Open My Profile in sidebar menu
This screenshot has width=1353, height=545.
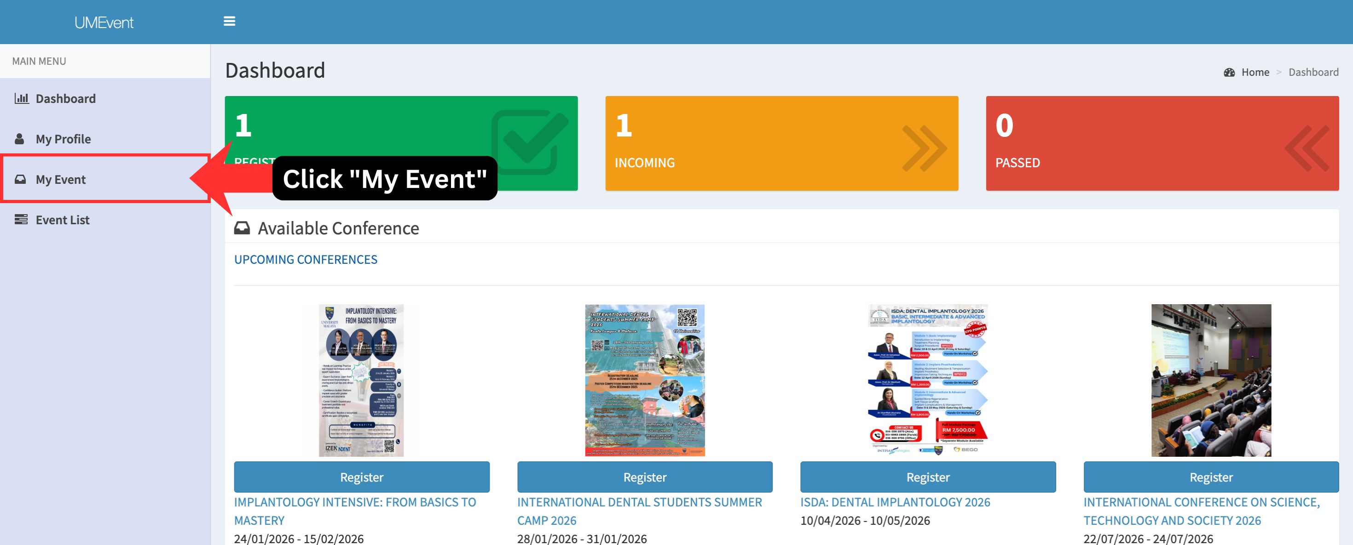[x=63, y=139]
